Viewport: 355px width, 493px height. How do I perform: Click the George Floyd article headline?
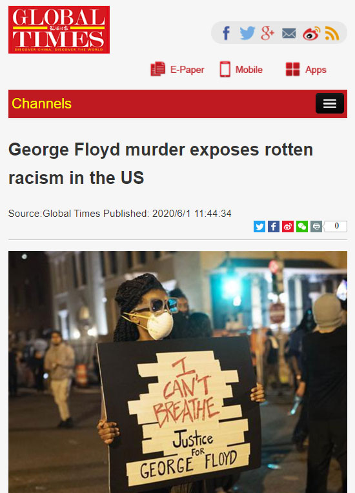[x=161, y=163]
